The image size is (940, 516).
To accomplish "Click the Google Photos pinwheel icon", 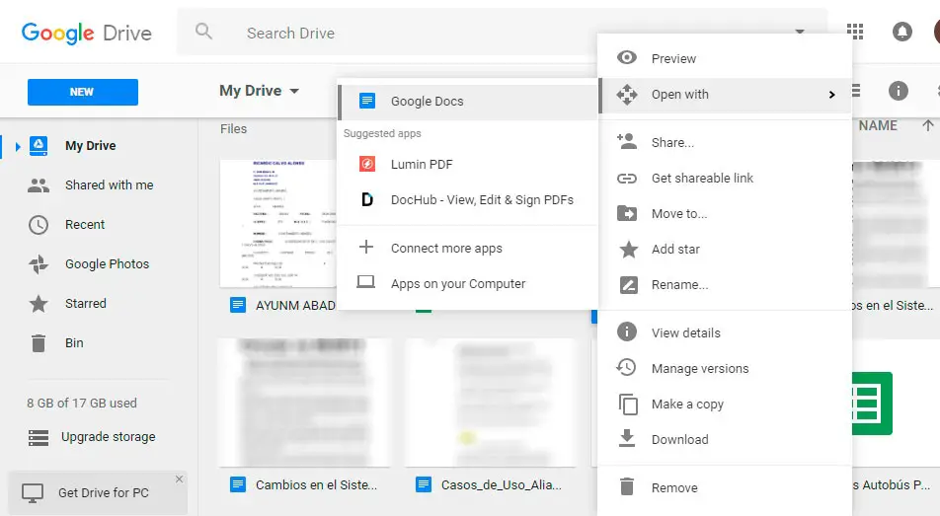I will pos(39,264).
